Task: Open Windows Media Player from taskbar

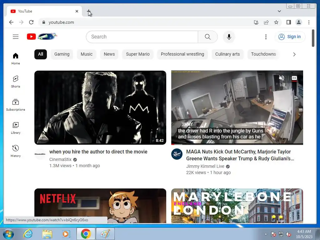Action: [x=66, y=234]
